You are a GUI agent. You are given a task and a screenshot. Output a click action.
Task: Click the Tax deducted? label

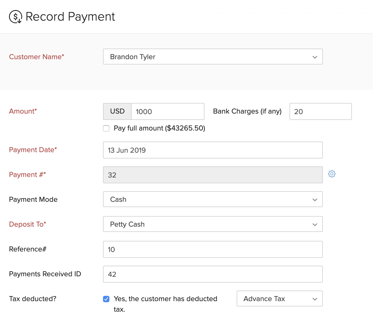coord(33,299)
